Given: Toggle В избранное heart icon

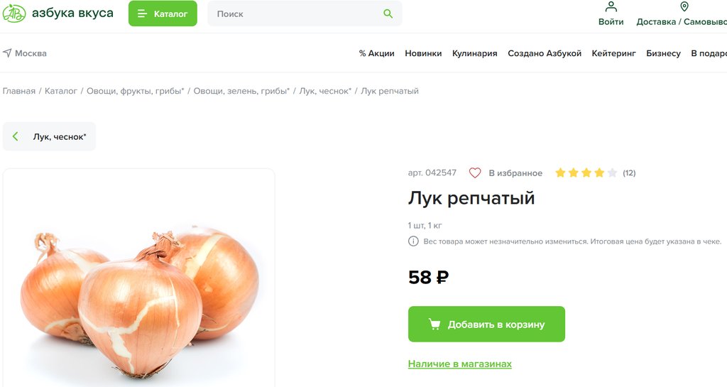Looking at the screenshot, I should click(x=475, y=173).
